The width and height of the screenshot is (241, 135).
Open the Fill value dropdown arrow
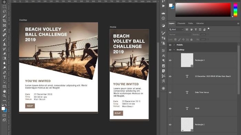[208, 40]
